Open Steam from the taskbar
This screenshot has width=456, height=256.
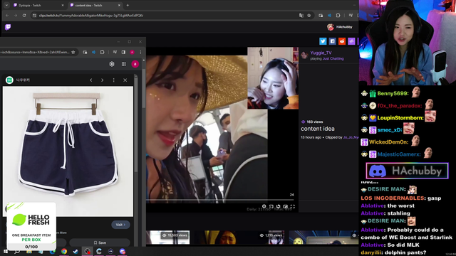(76, 251)
